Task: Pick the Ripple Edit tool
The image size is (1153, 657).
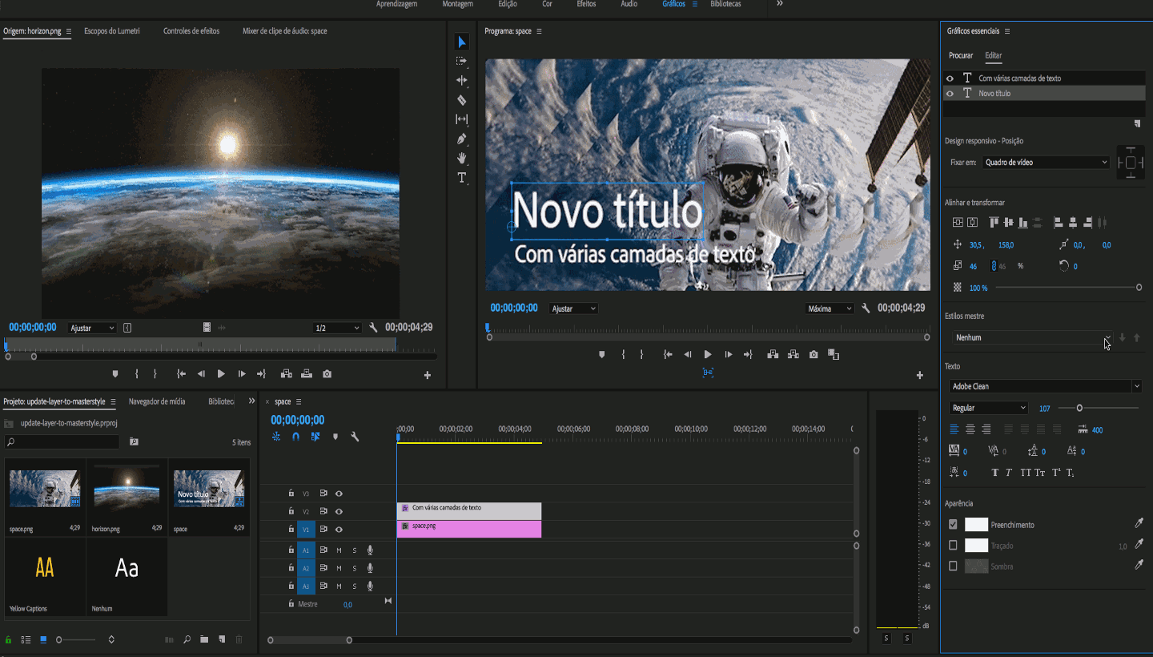Action: point(462,80)
